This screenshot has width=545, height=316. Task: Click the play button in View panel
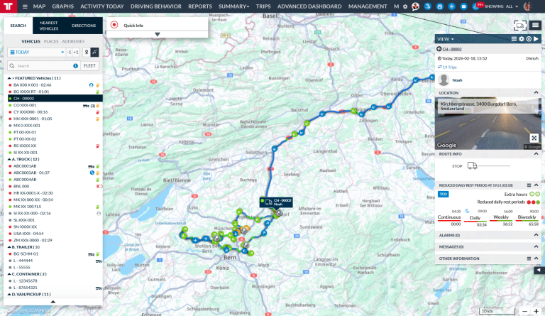coord(536,38)
